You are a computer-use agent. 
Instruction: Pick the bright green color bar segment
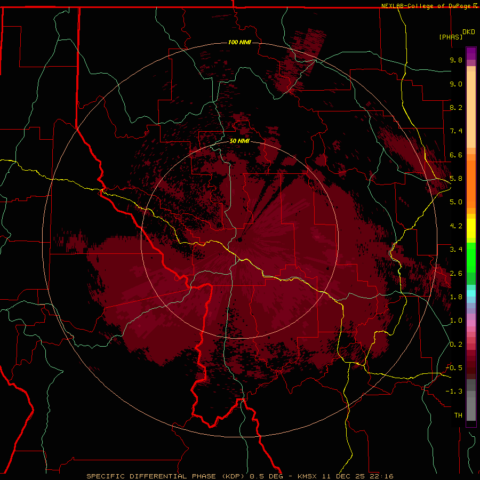click(x=471, y=257)
